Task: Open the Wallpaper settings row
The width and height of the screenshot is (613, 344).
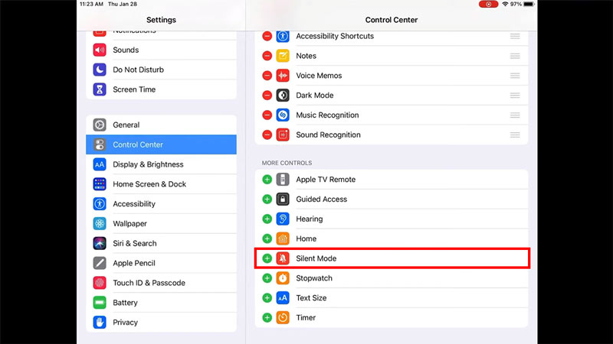Action: [x=161, y=223]
